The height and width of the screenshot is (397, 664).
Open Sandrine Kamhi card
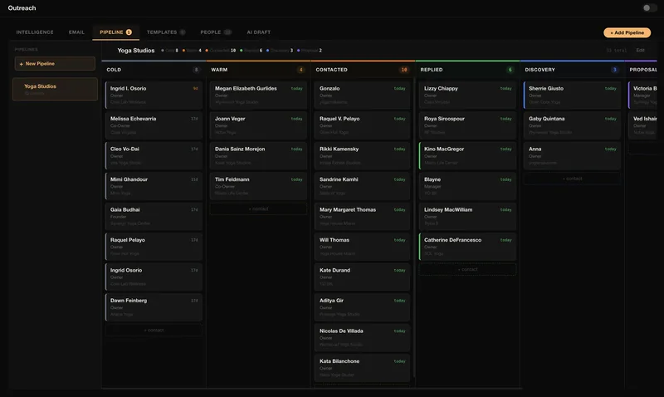pyautogui.click(x=362, y=186)
